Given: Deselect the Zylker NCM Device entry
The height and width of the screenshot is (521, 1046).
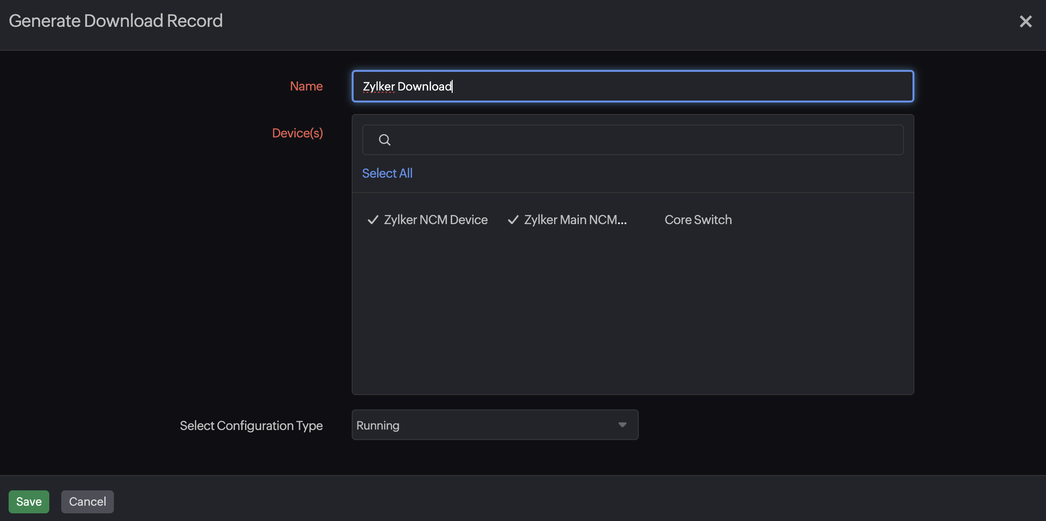Looking at the screenshot, I should [x=435, y=219].
